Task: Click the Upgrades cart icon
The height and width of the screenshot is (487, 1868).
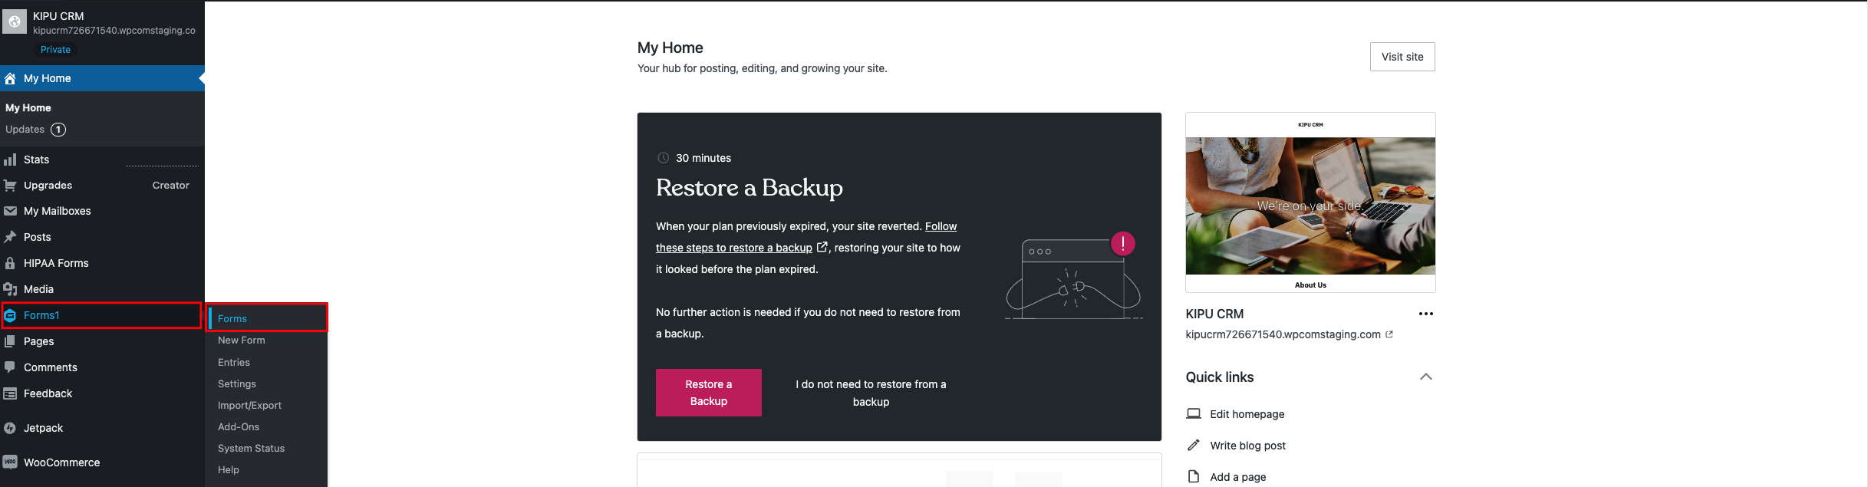Action: pyautogui.click(x=10, y=186)
